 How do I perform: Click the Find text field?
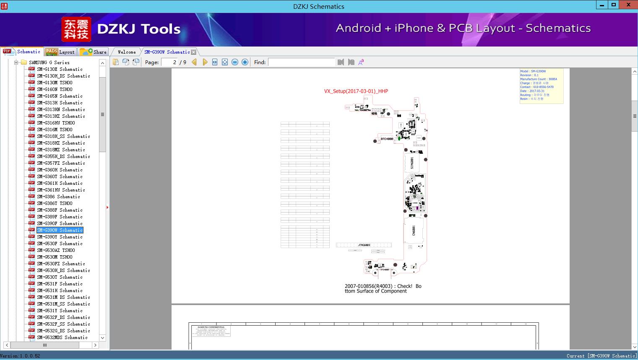pyautogui.click(x=302, y=62)
